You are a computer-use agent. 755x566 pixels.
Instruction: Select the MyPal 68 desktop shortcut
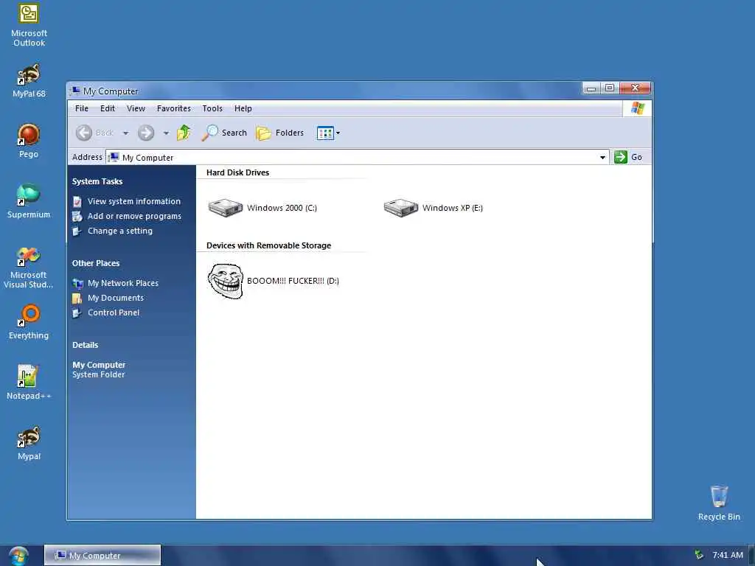click(x=29, y=80)
